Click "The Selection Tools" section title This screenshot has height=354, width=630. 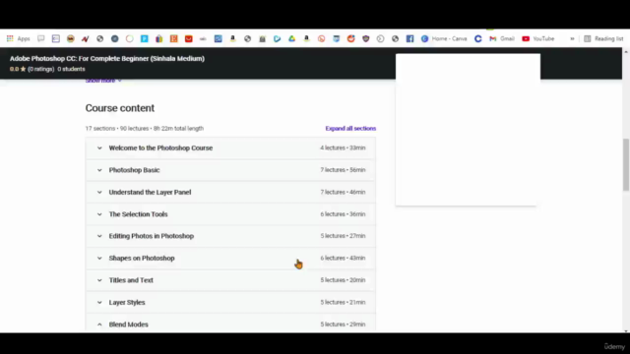(x=138, y=214)
